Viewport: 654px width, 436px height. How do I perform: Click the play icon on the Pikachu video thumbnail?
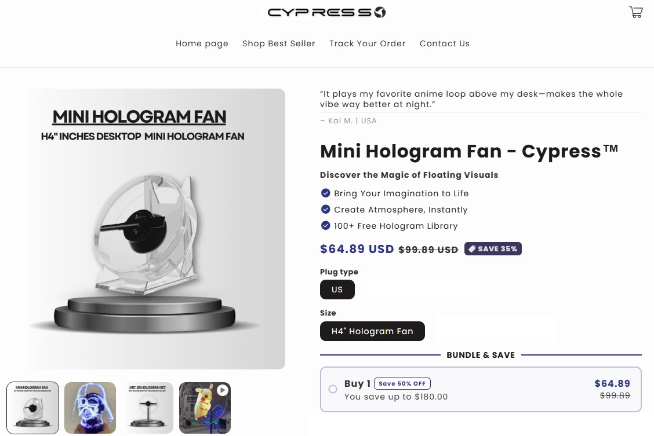221,391
